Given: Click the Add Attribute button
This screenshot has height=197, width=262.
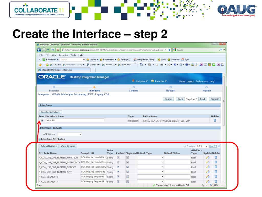Looking at the screenshot, I should tap(49, 146).
